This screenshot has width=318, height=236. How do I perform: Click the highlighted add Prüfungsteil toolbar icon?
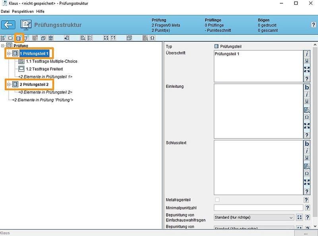click(19, 38)
